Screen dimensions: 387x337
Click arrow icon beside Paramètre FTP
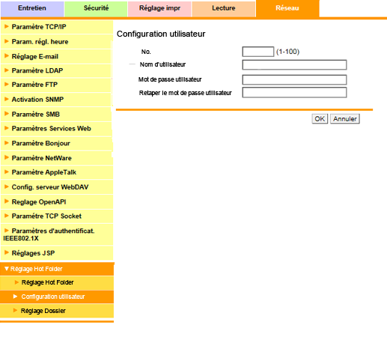coord(7,84)
